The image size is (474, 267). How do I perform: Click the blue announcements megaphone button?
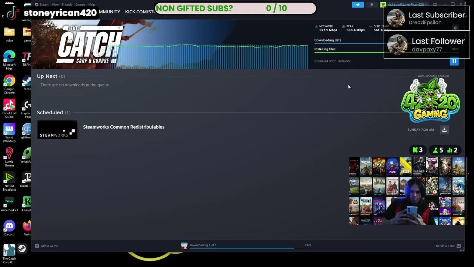358,4
